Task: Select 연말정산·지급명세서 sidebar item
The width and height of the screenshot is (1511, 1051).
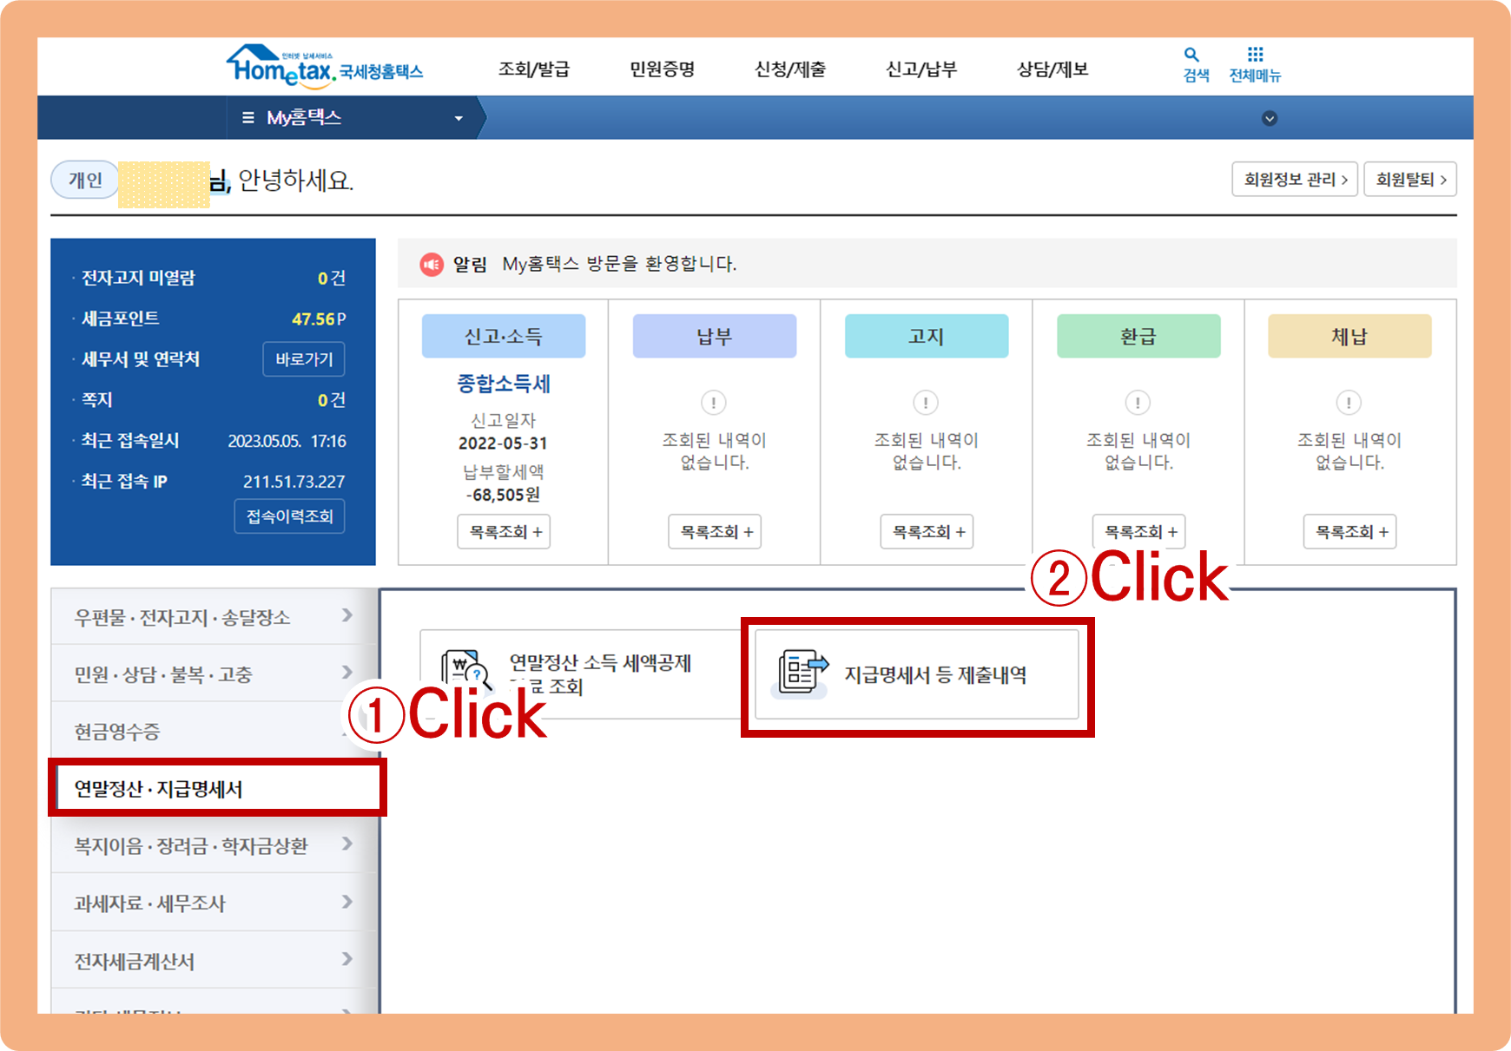Action: tap(217, 788)
